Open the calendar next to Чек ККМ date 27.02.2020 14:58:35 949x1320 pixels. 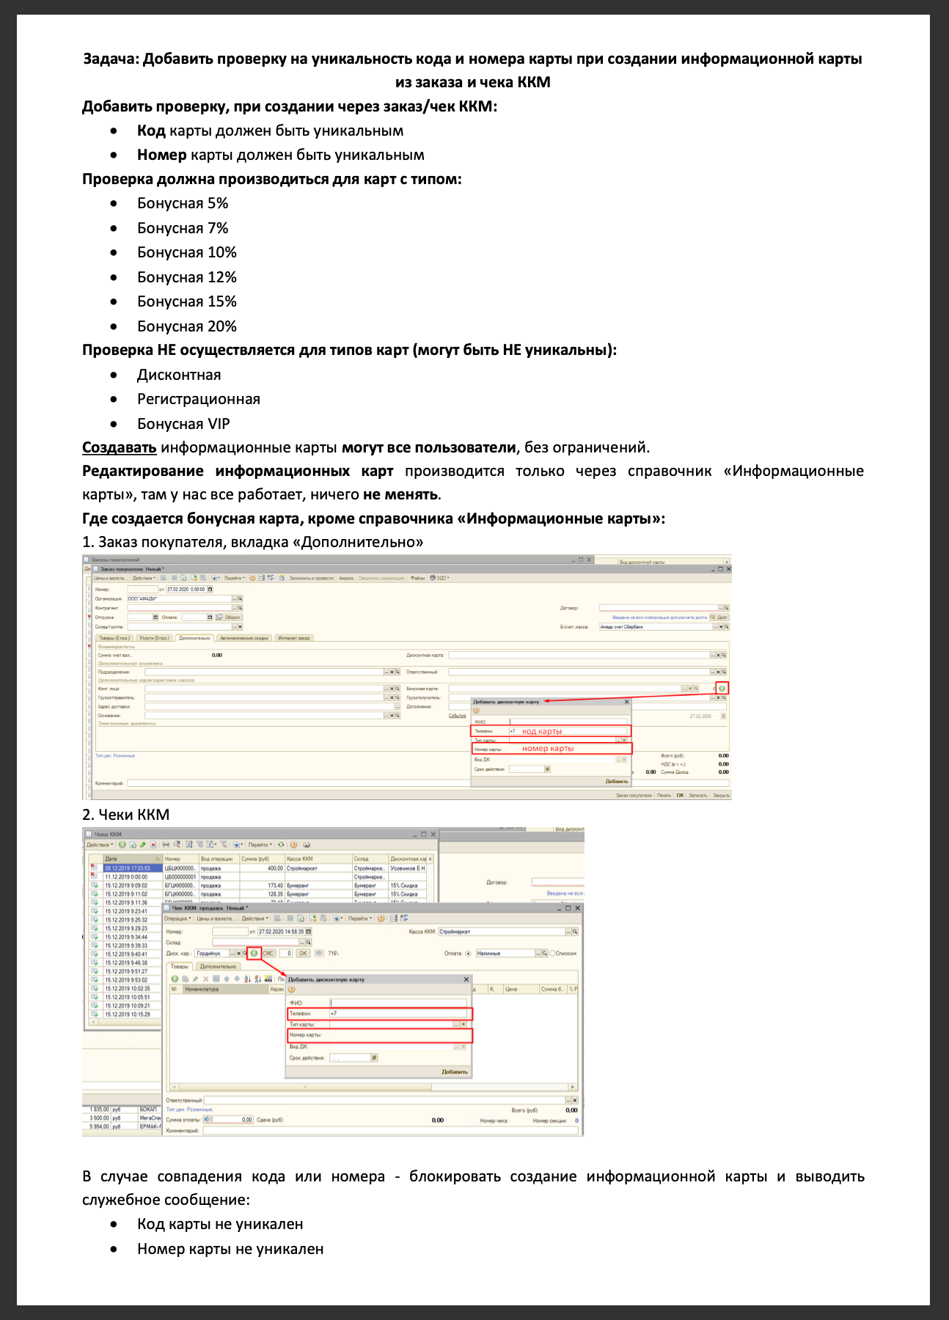point(309,931)
